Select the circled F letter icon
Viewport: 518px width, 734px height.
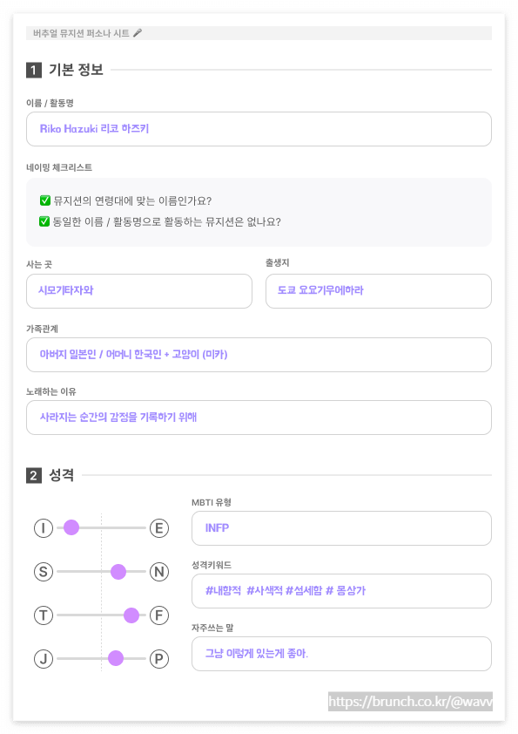pyautogui.click(x=159, y=615)
